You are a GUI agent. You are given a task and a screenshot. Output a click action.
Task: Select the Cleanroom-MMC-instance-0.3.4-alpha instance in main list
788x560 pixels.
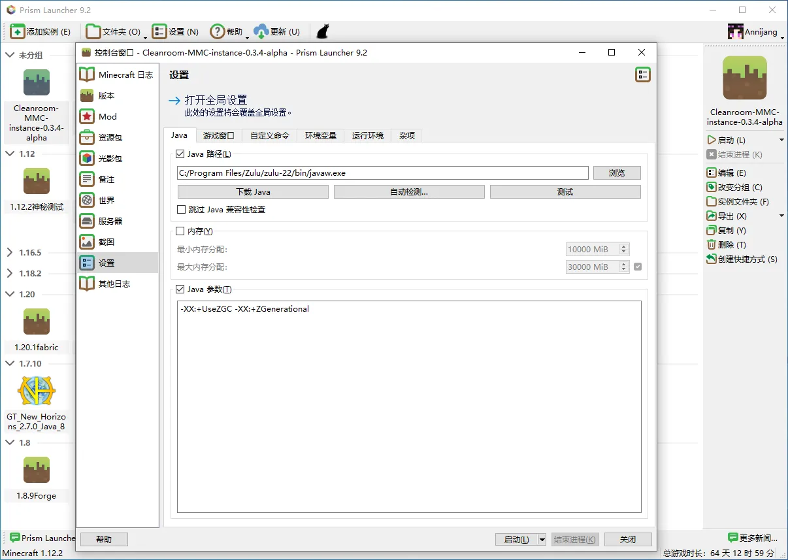tap(37, 105)
